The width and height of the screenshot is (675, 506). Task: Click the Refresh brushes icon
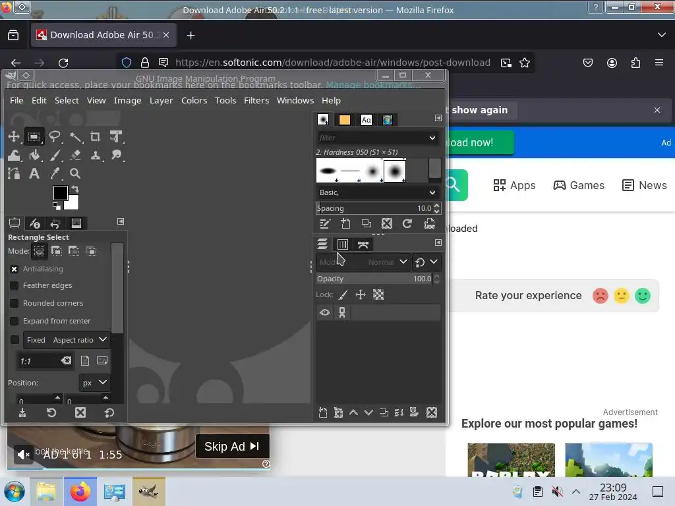[407, 224]
